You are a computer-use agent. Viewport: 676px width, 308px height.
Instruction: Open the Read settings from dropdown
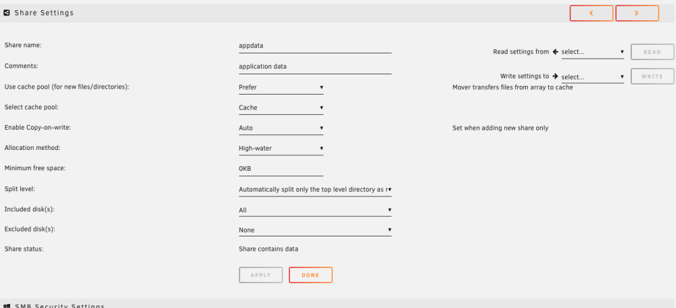[x=593, y=52]
